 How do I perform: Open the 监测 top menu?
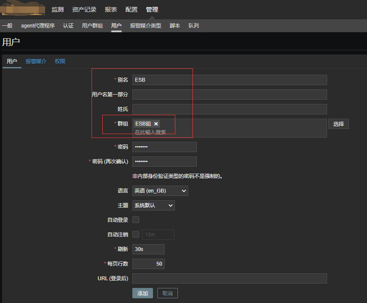click(x=58, y=9)
